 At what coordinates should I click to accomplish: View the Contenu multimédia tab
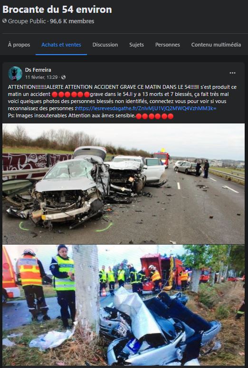coord(216,45)
